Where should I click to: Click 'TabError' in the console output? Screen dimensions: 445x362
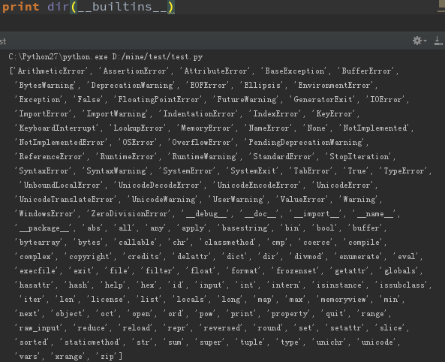[311, 170]
